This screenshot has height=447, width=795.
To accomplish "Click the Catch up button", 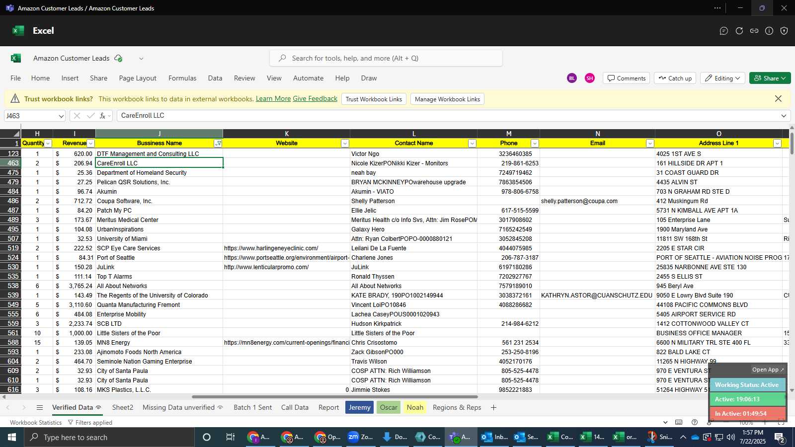I will tap(675, 78).
